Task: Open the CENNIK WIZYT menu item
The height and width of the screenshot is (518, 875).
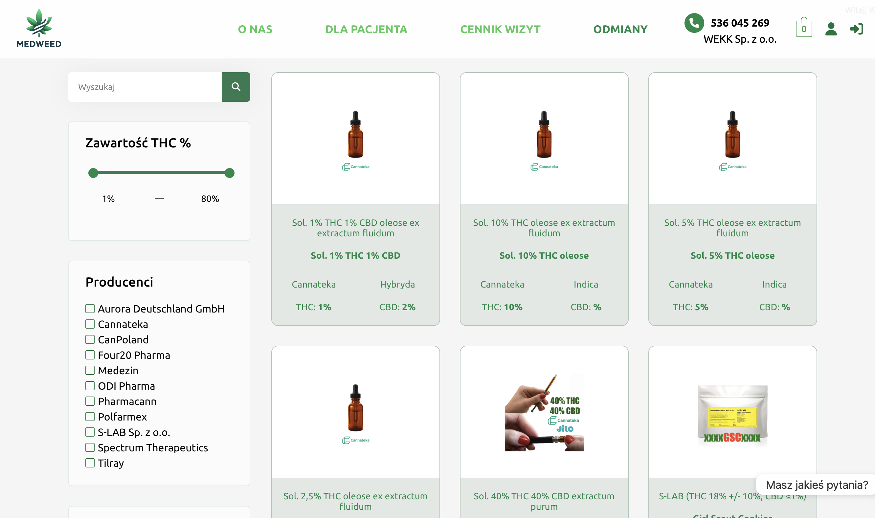Action: coord(500,29)
